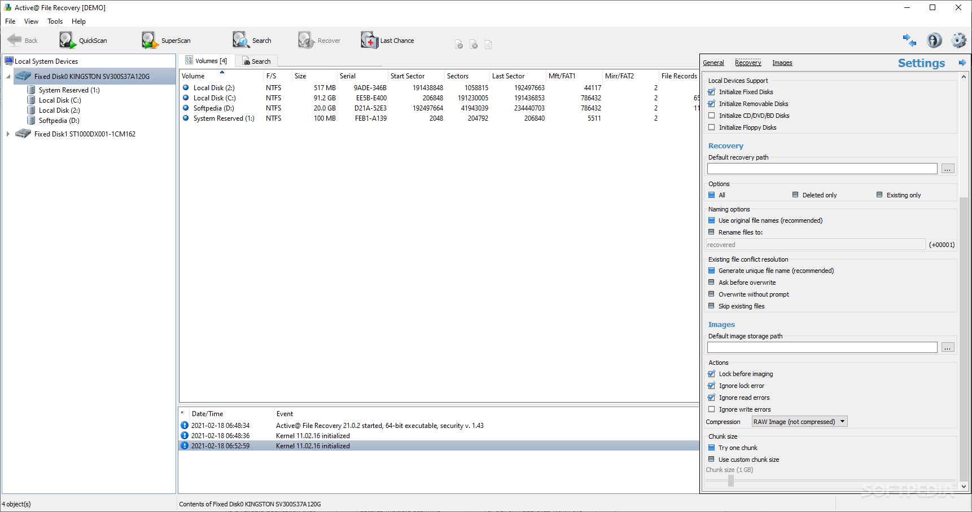The height and width of the screenshot is (512, 972).
Task: Disable Initialize Removable Disks
Action: pos(711,104)
